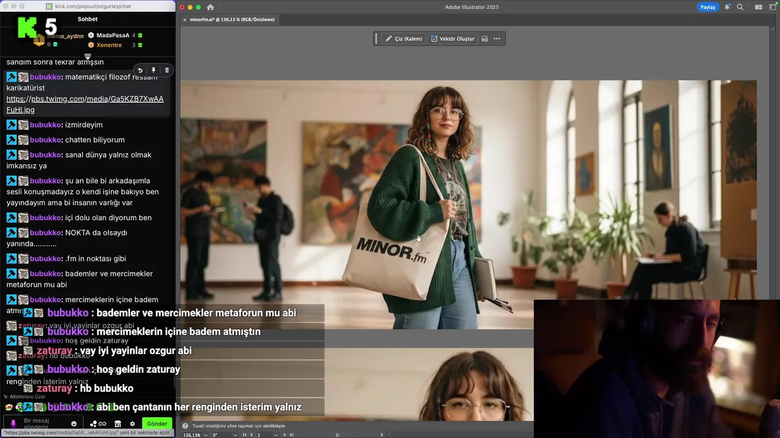Open the workspace switcher icon
The image size is (780, 438).
[773, 7]
